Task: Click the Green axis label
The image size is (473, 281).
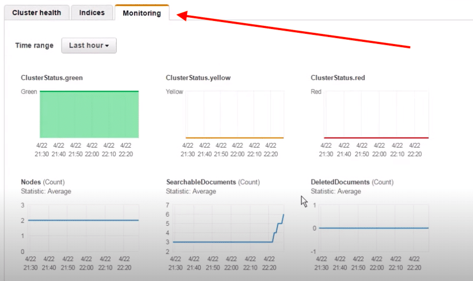Action: (x=29, y=92)
